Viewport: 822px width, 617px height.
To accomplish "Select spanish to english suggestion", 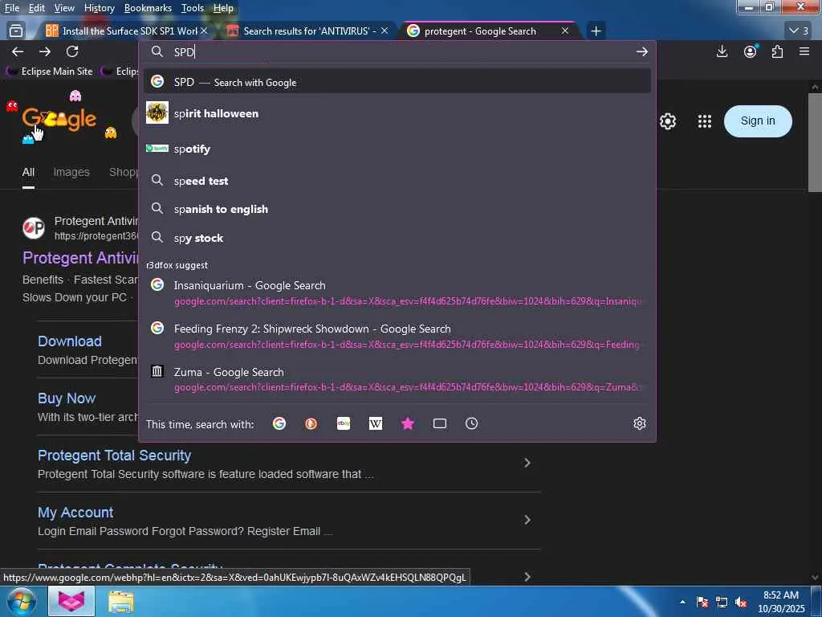I will point(397,210).
